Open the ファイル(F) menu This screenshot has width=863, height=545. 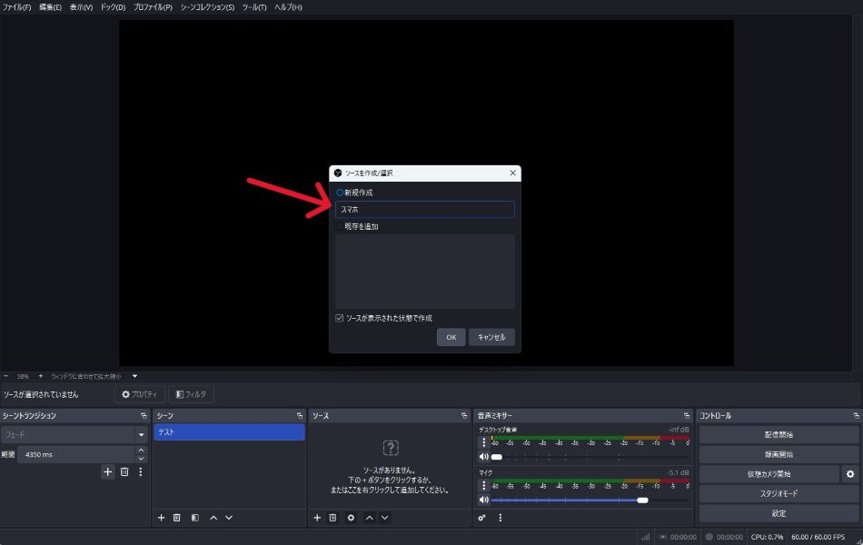(x=16, y=7)
